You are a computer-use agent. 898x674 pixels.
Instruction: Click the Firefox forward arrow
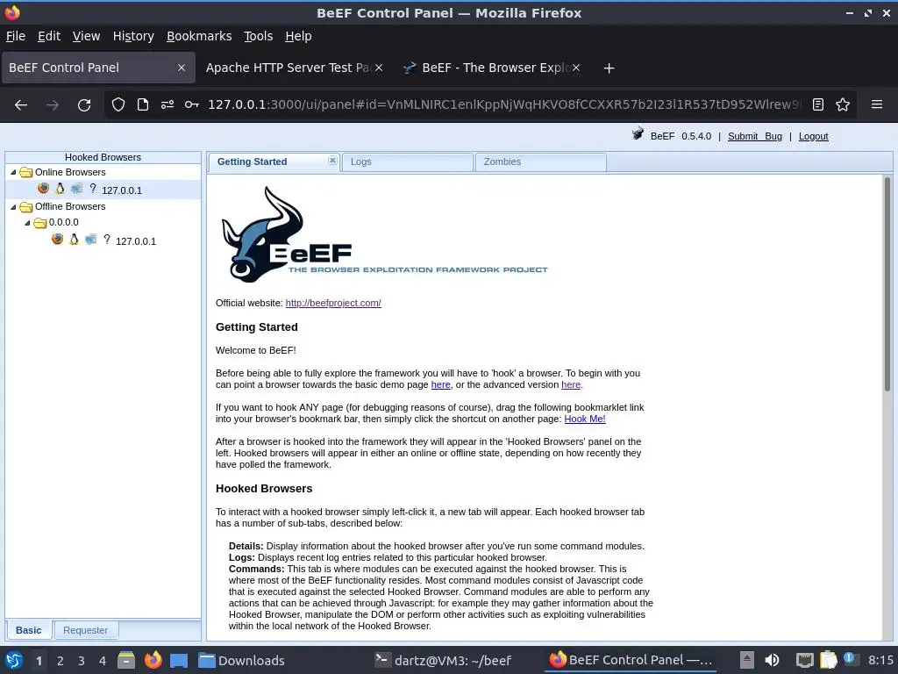click(x=53, y=105)
